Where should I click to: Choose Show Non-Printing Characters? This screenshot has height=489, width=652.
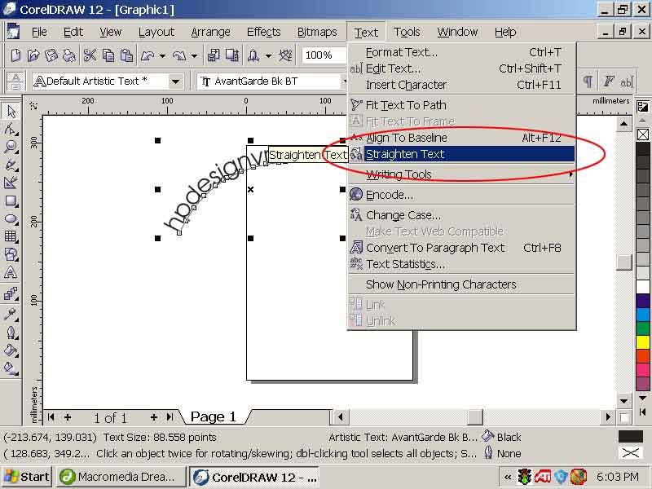tap(461, 284)
